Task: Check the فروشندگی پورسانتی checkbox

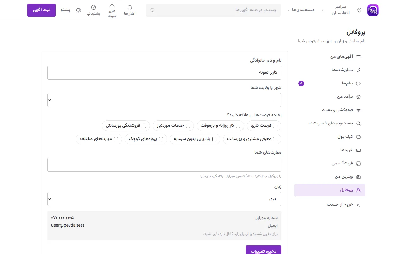Action: [x=144, y=126]
